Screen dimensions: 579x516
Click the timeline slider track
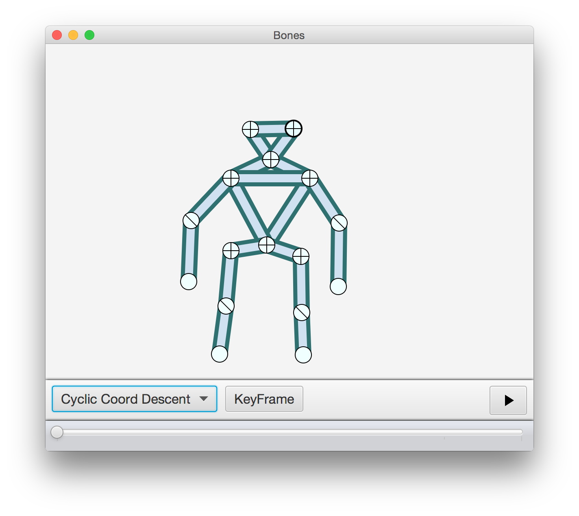point(289,432)
